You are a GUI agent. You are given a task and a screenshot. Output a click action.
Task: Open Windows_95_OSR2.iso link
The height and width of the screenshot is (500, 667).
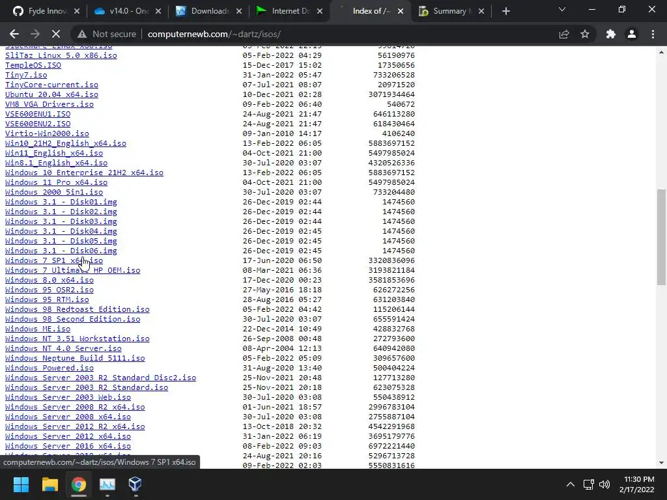50,290
